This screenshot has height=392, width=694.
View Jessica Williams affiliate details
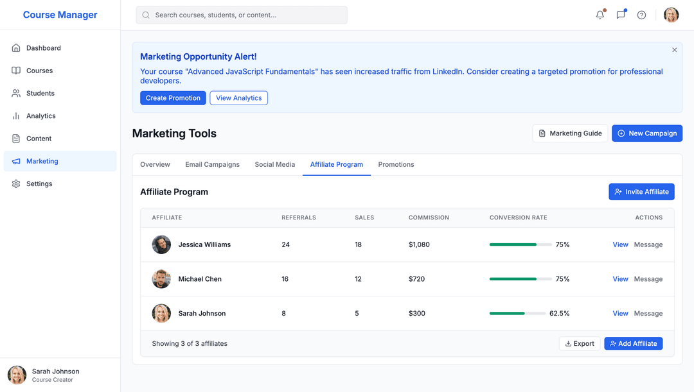tap(620, 244)
